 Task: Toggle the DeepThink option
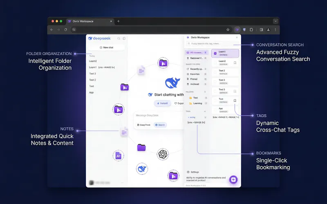[143, 125]
